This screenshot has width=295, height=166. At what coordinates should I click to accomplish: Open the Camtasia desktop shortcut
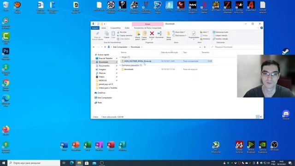tap(6, 38)
